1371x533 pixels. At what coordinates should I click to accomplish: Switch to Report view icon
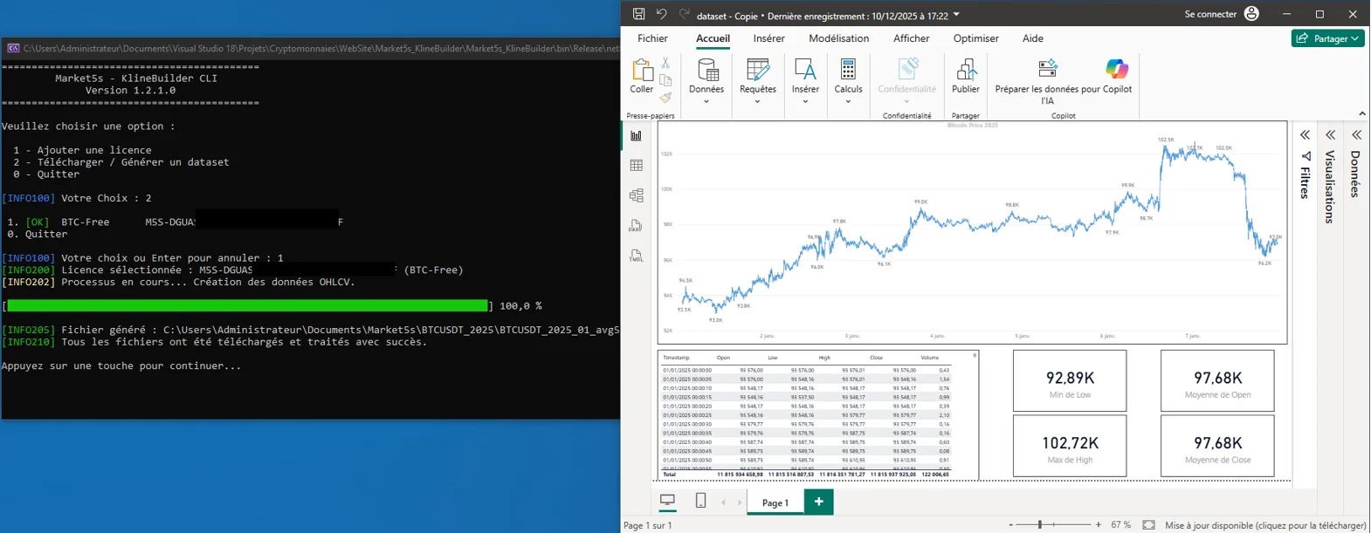click(636, 135)
